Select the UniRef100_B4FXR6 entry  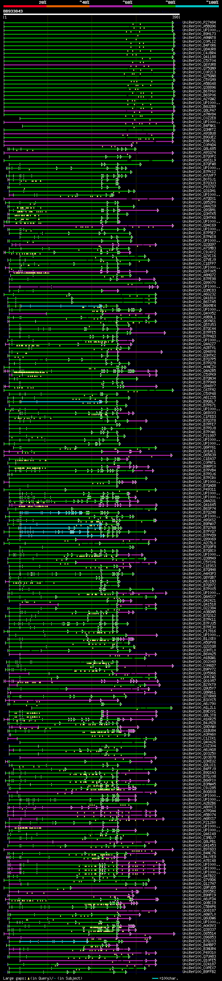(x=199, y=45)
